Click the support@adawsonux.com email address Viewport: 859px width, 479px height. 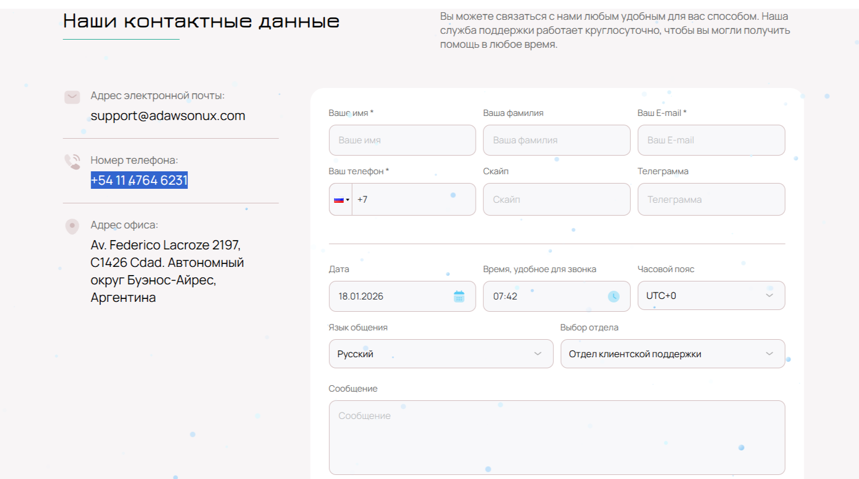point(167,116)
